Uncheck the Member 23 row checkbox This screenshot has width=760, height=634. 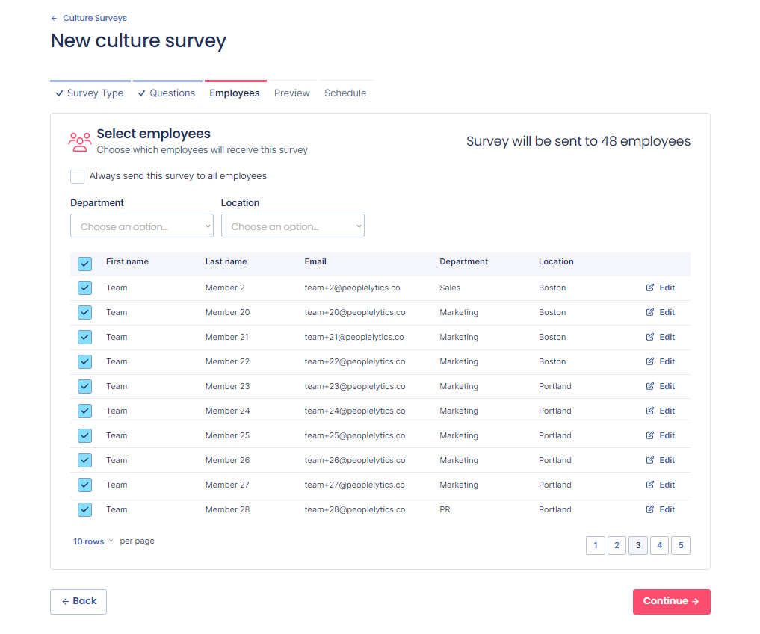(x=85, y=386)
